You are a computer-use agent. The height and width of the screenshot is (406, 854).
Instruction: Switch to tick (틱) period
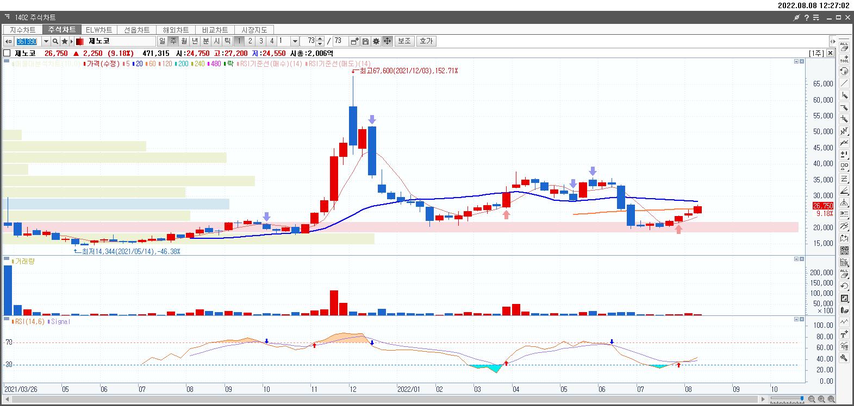click(227, 41)
